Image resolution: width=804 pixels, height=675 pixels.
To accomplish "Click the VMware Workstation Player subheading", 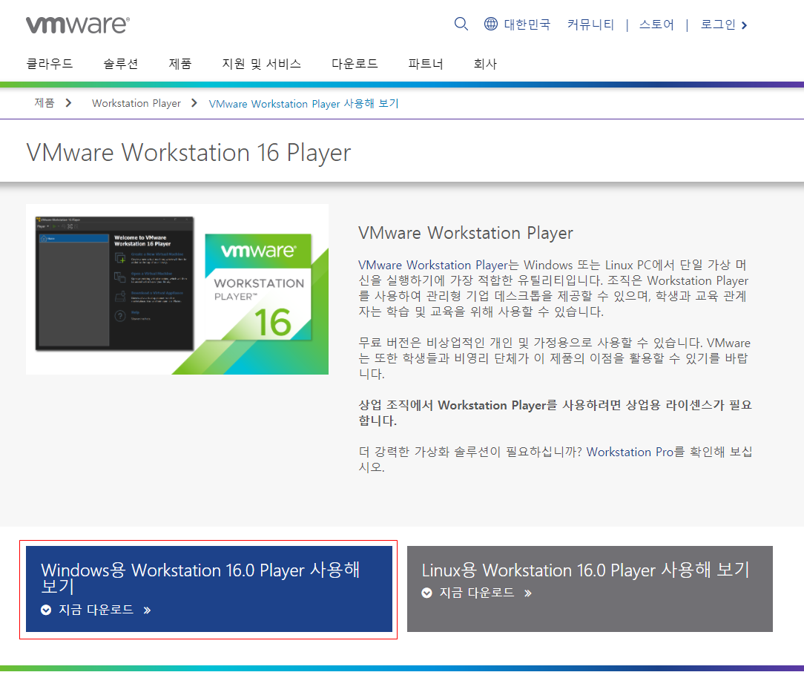I will [466, 234].
